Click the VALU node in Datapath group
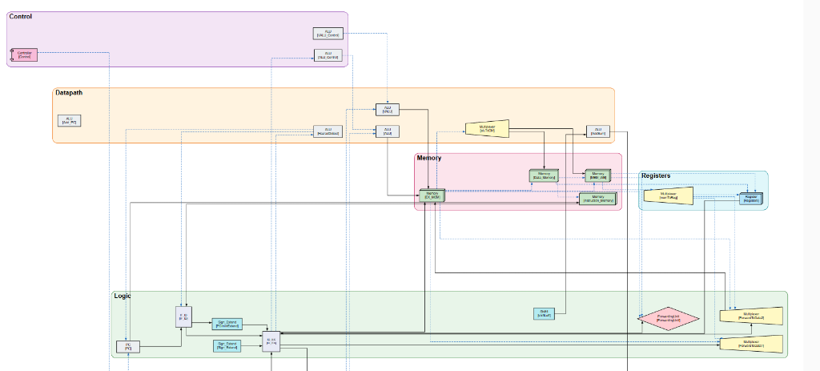 388,110
